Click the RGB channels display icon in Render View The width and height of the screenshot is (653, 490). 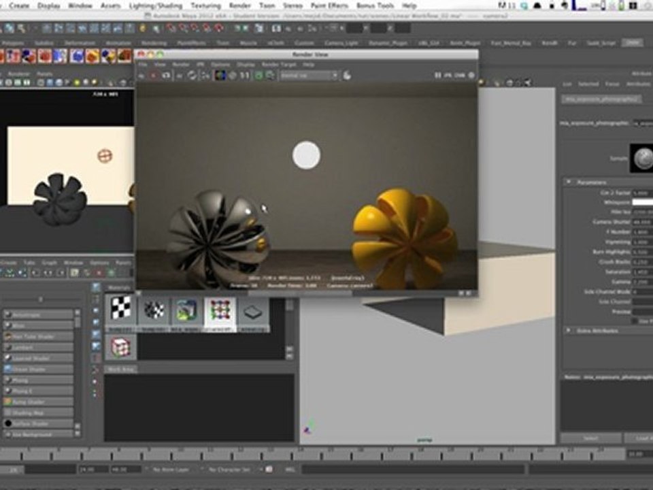[220, 76]
